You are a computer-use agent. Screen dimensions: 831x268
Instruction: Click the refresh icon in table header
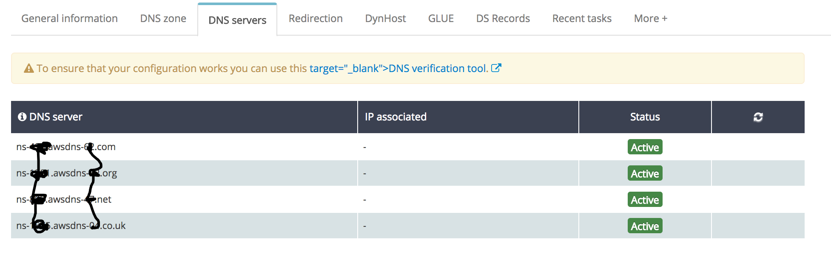[x=758, y=117]
